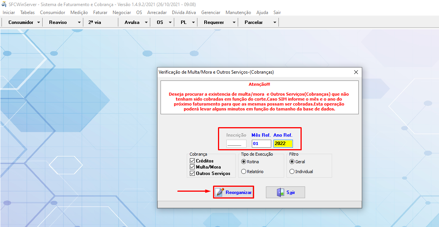
Task: Toggle the Multa/Mora checkbox
Action: tap(192, 167)
